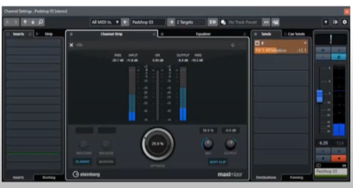Click the module icon next to the X
Image resolution: width=353 pixels, height=188 pixels.
[79, 45]
